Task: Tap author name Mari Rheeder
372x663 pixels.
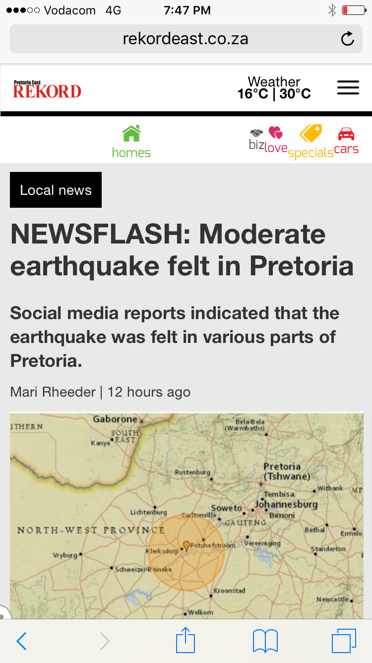Action: [x=53, y=392]
